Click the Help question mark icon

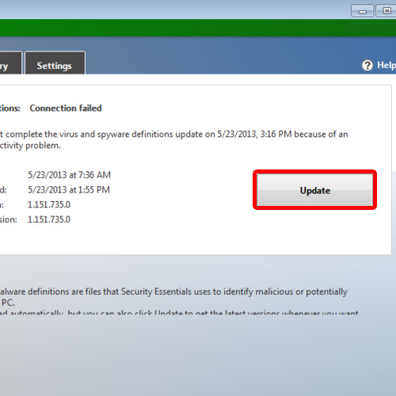pos(367,65)
